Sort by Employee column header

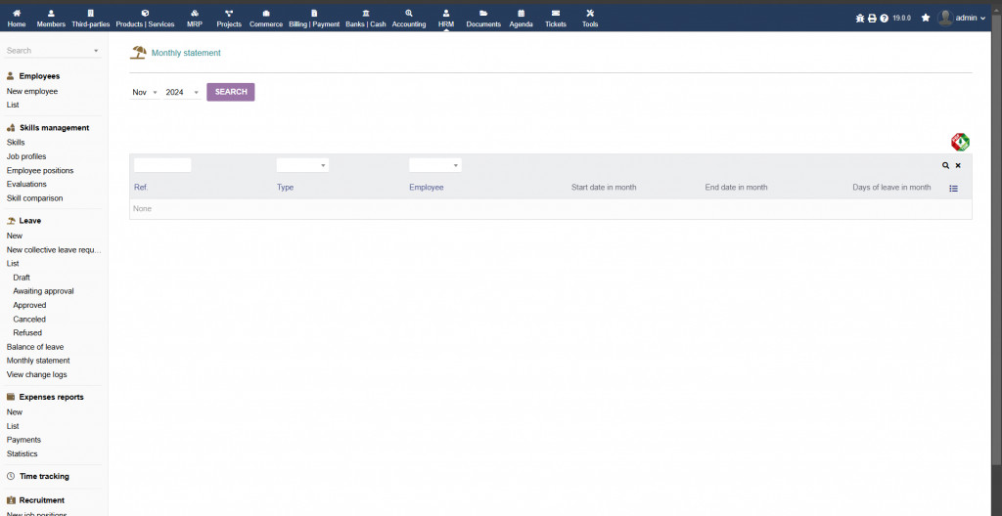427,187
